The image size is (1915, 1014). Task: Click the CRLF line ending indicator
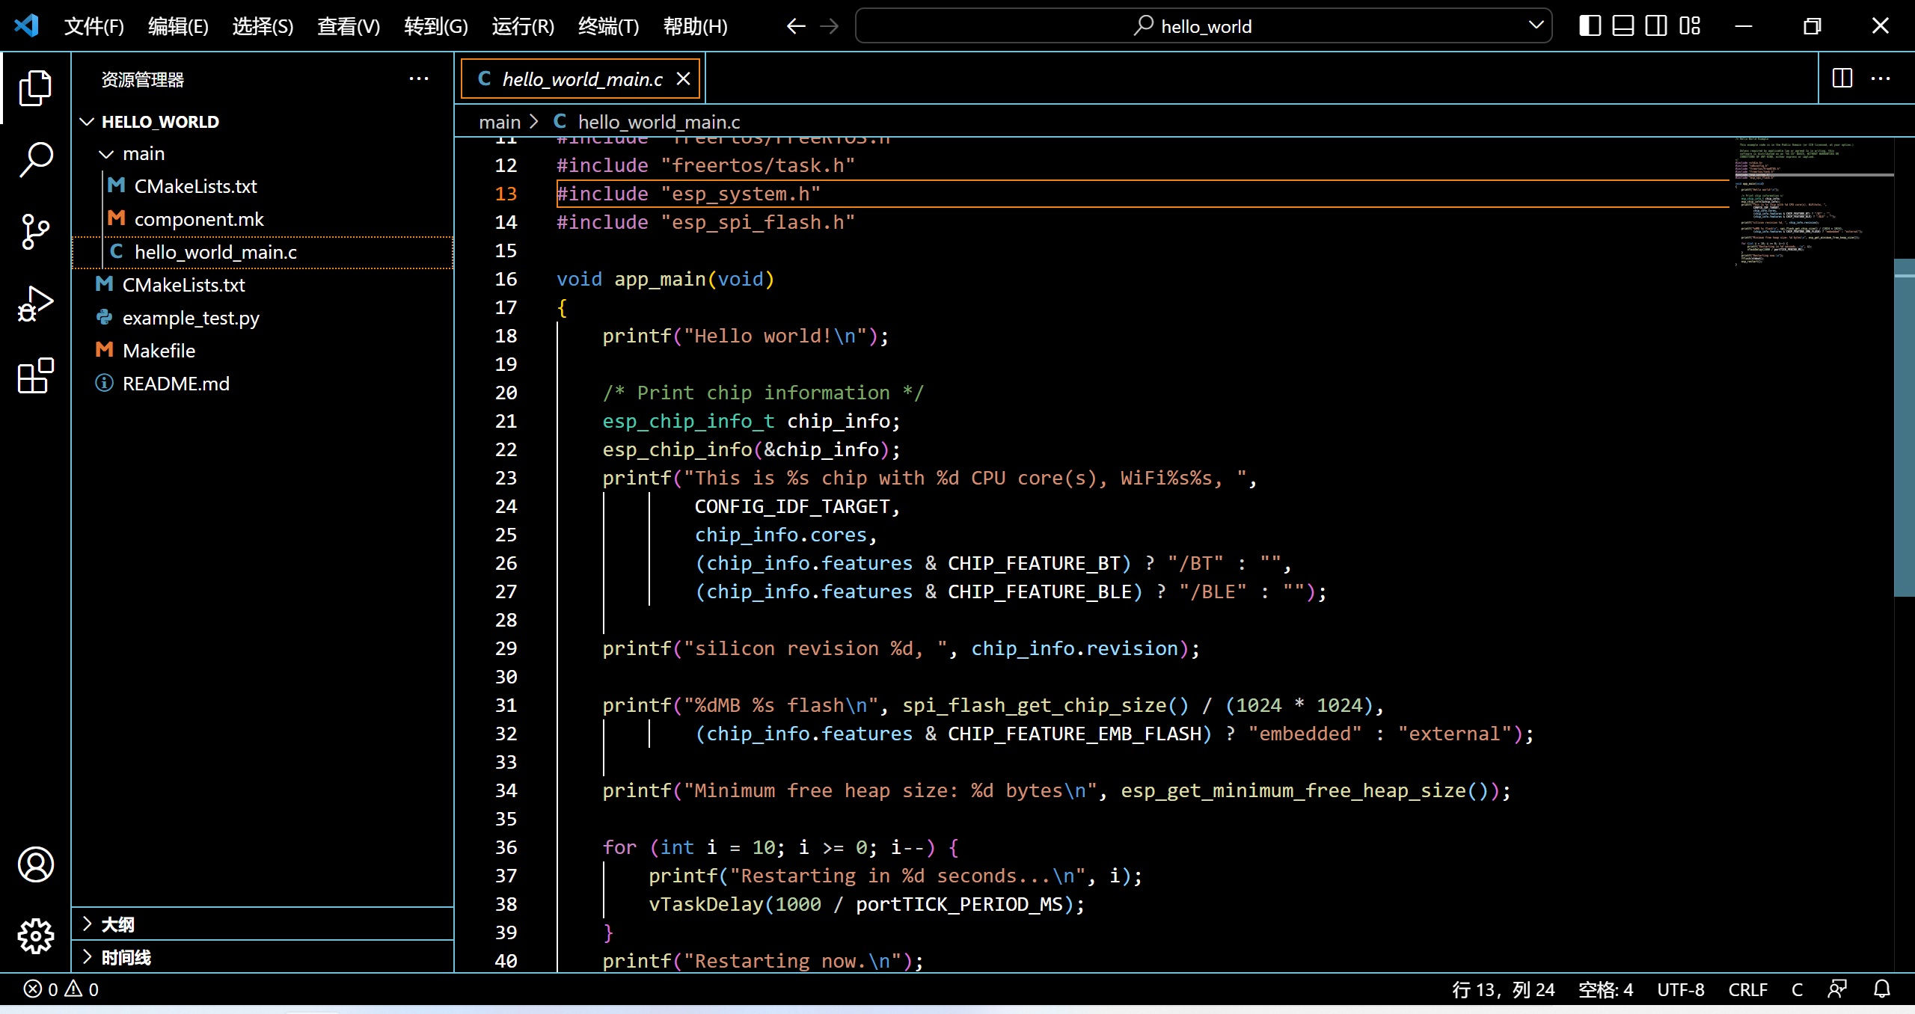pos(1747,989)
